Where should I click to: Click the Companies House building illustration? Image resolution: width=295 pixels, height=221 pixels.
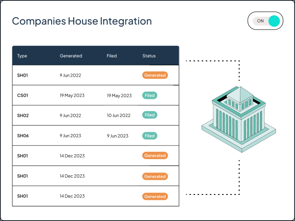[x=239, y=119]
